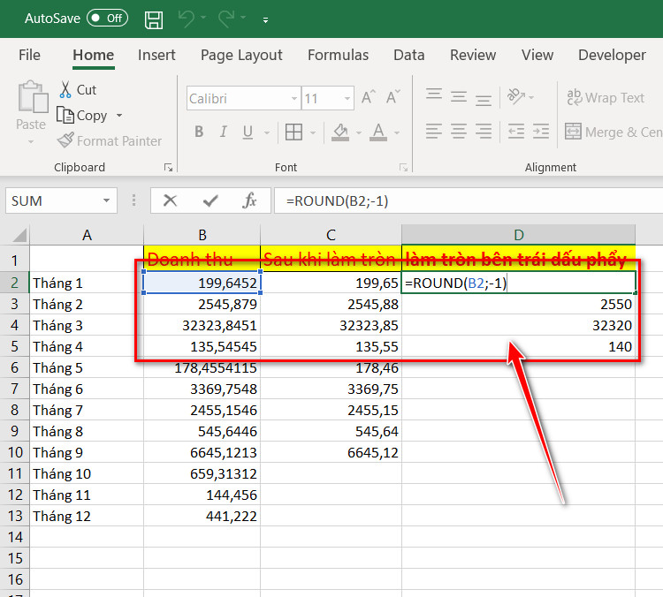The width and height of the screenshot is (663, 597).
Task: Confirm formula with the checkmark icon
Action: 210,200
